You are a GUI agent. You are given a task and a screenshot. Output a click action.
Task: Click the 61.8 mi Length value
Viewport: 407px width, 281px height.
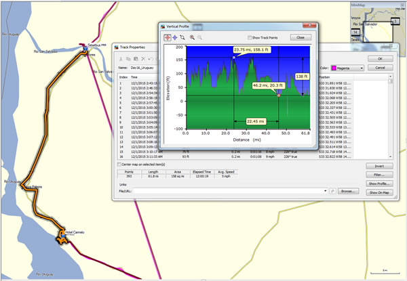tap(153, 176)
